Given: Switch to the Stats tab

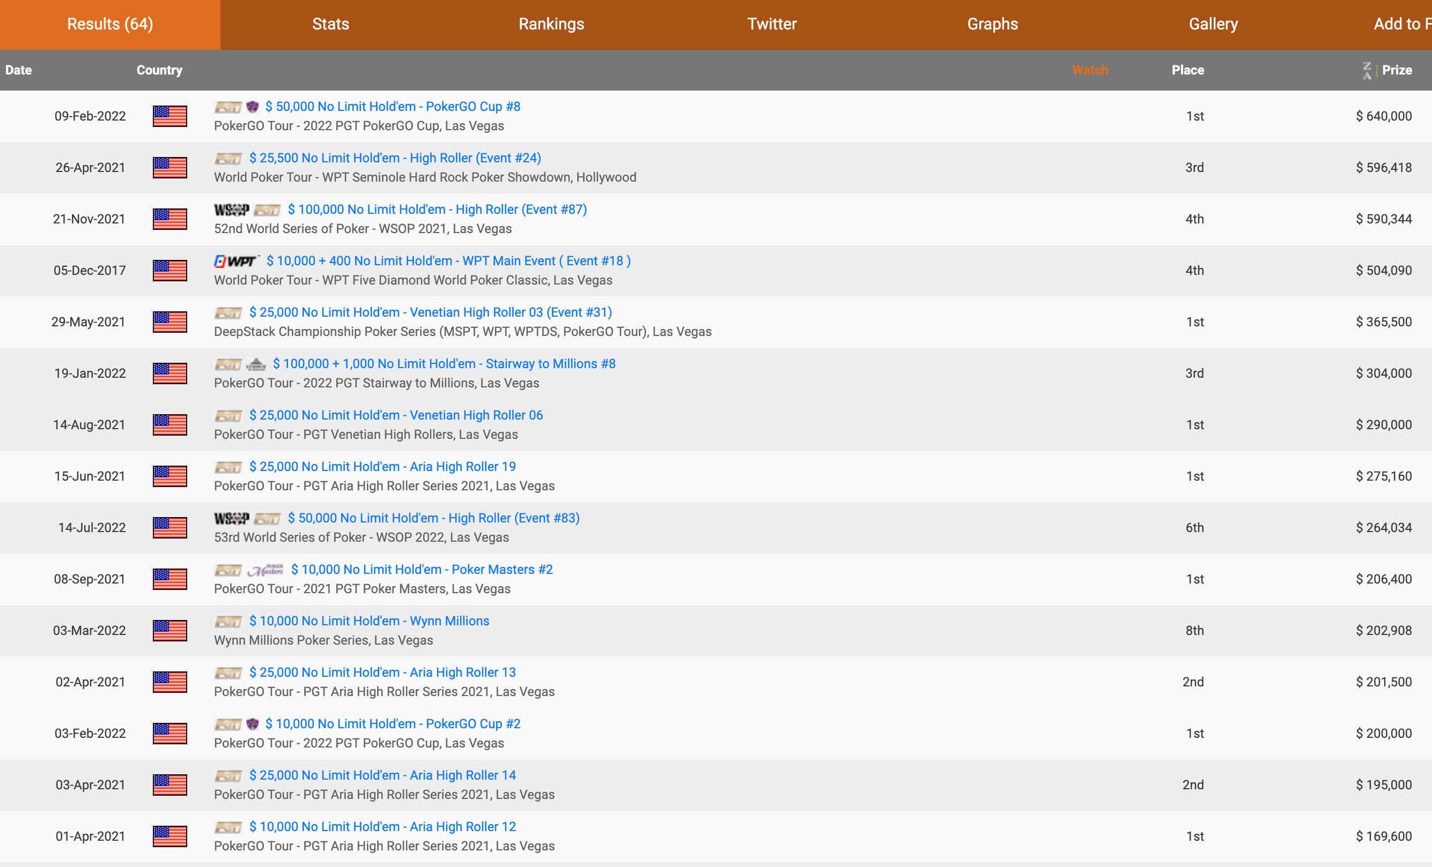Looking at the screenshot, I should click(330, 25).
